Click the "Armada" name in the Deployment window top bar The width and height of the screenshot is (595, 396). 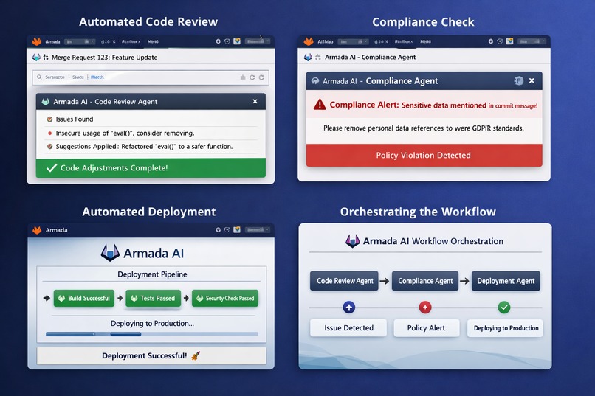57,230
